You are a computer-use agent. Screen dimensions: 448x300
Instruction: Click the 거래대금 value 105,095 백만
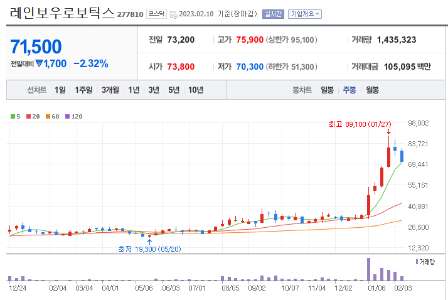pyautogui.click(x=407, y=67)
